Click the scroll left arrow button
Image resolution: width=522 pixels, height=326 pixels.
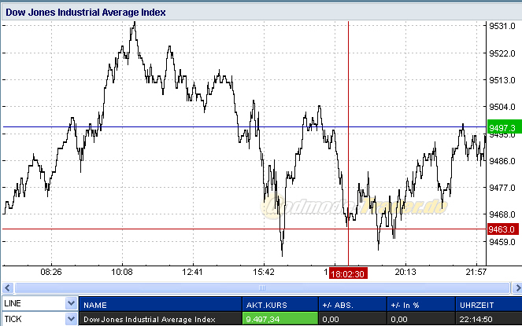[x=8, y=288]
